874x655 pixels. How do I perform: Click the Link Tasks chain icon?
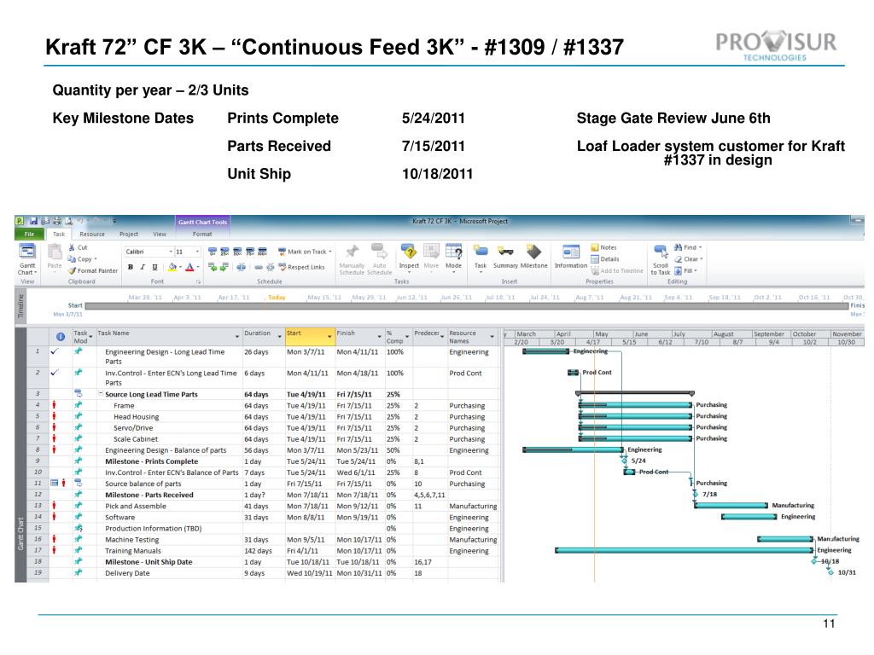[x=259, y=267]
